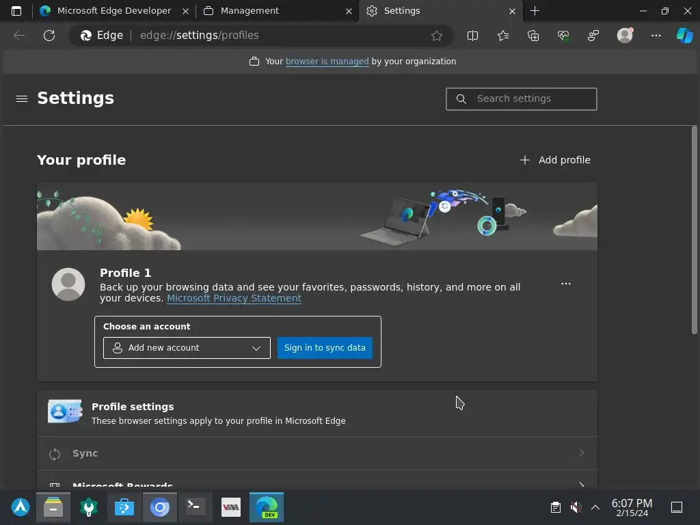
Task: Open a new tab with plus button
Action: click(535, 11)
